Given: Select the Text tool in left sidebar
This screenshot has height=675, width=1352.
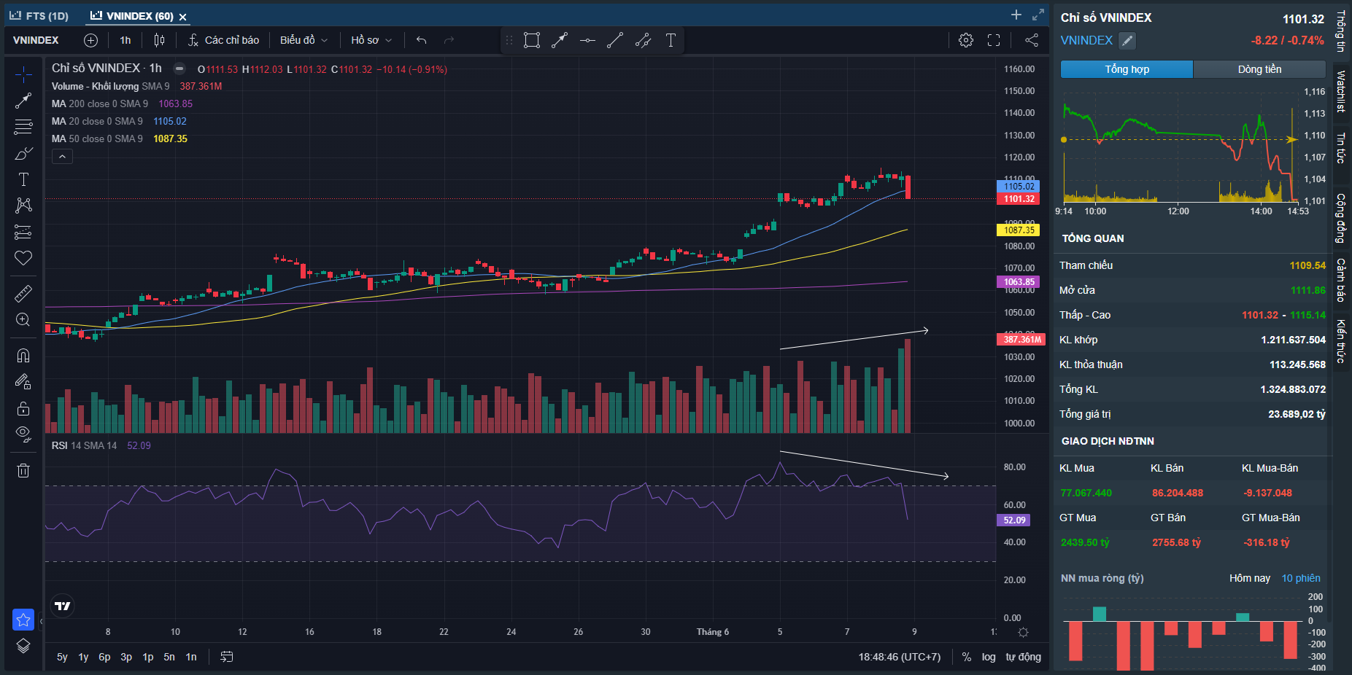Looking at the screenshot, I should pos(23,179).
